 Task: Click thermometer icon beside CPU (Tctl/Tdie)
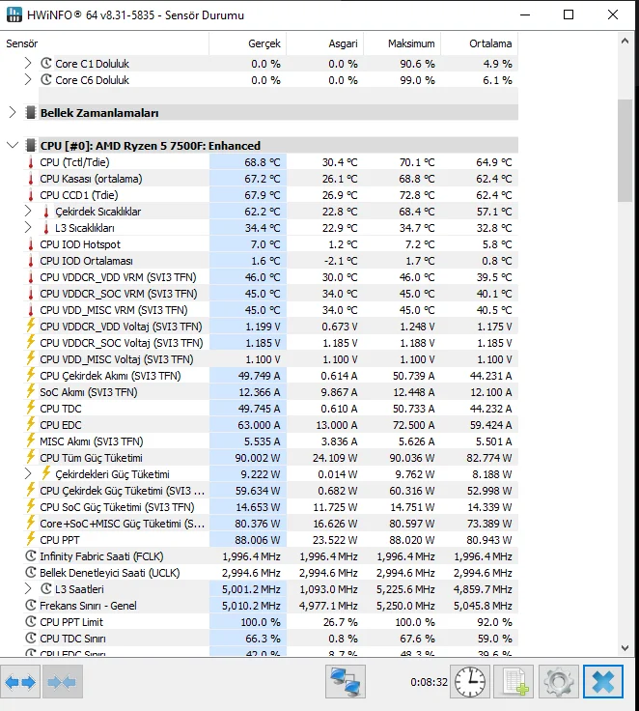(x=31, y=162)
